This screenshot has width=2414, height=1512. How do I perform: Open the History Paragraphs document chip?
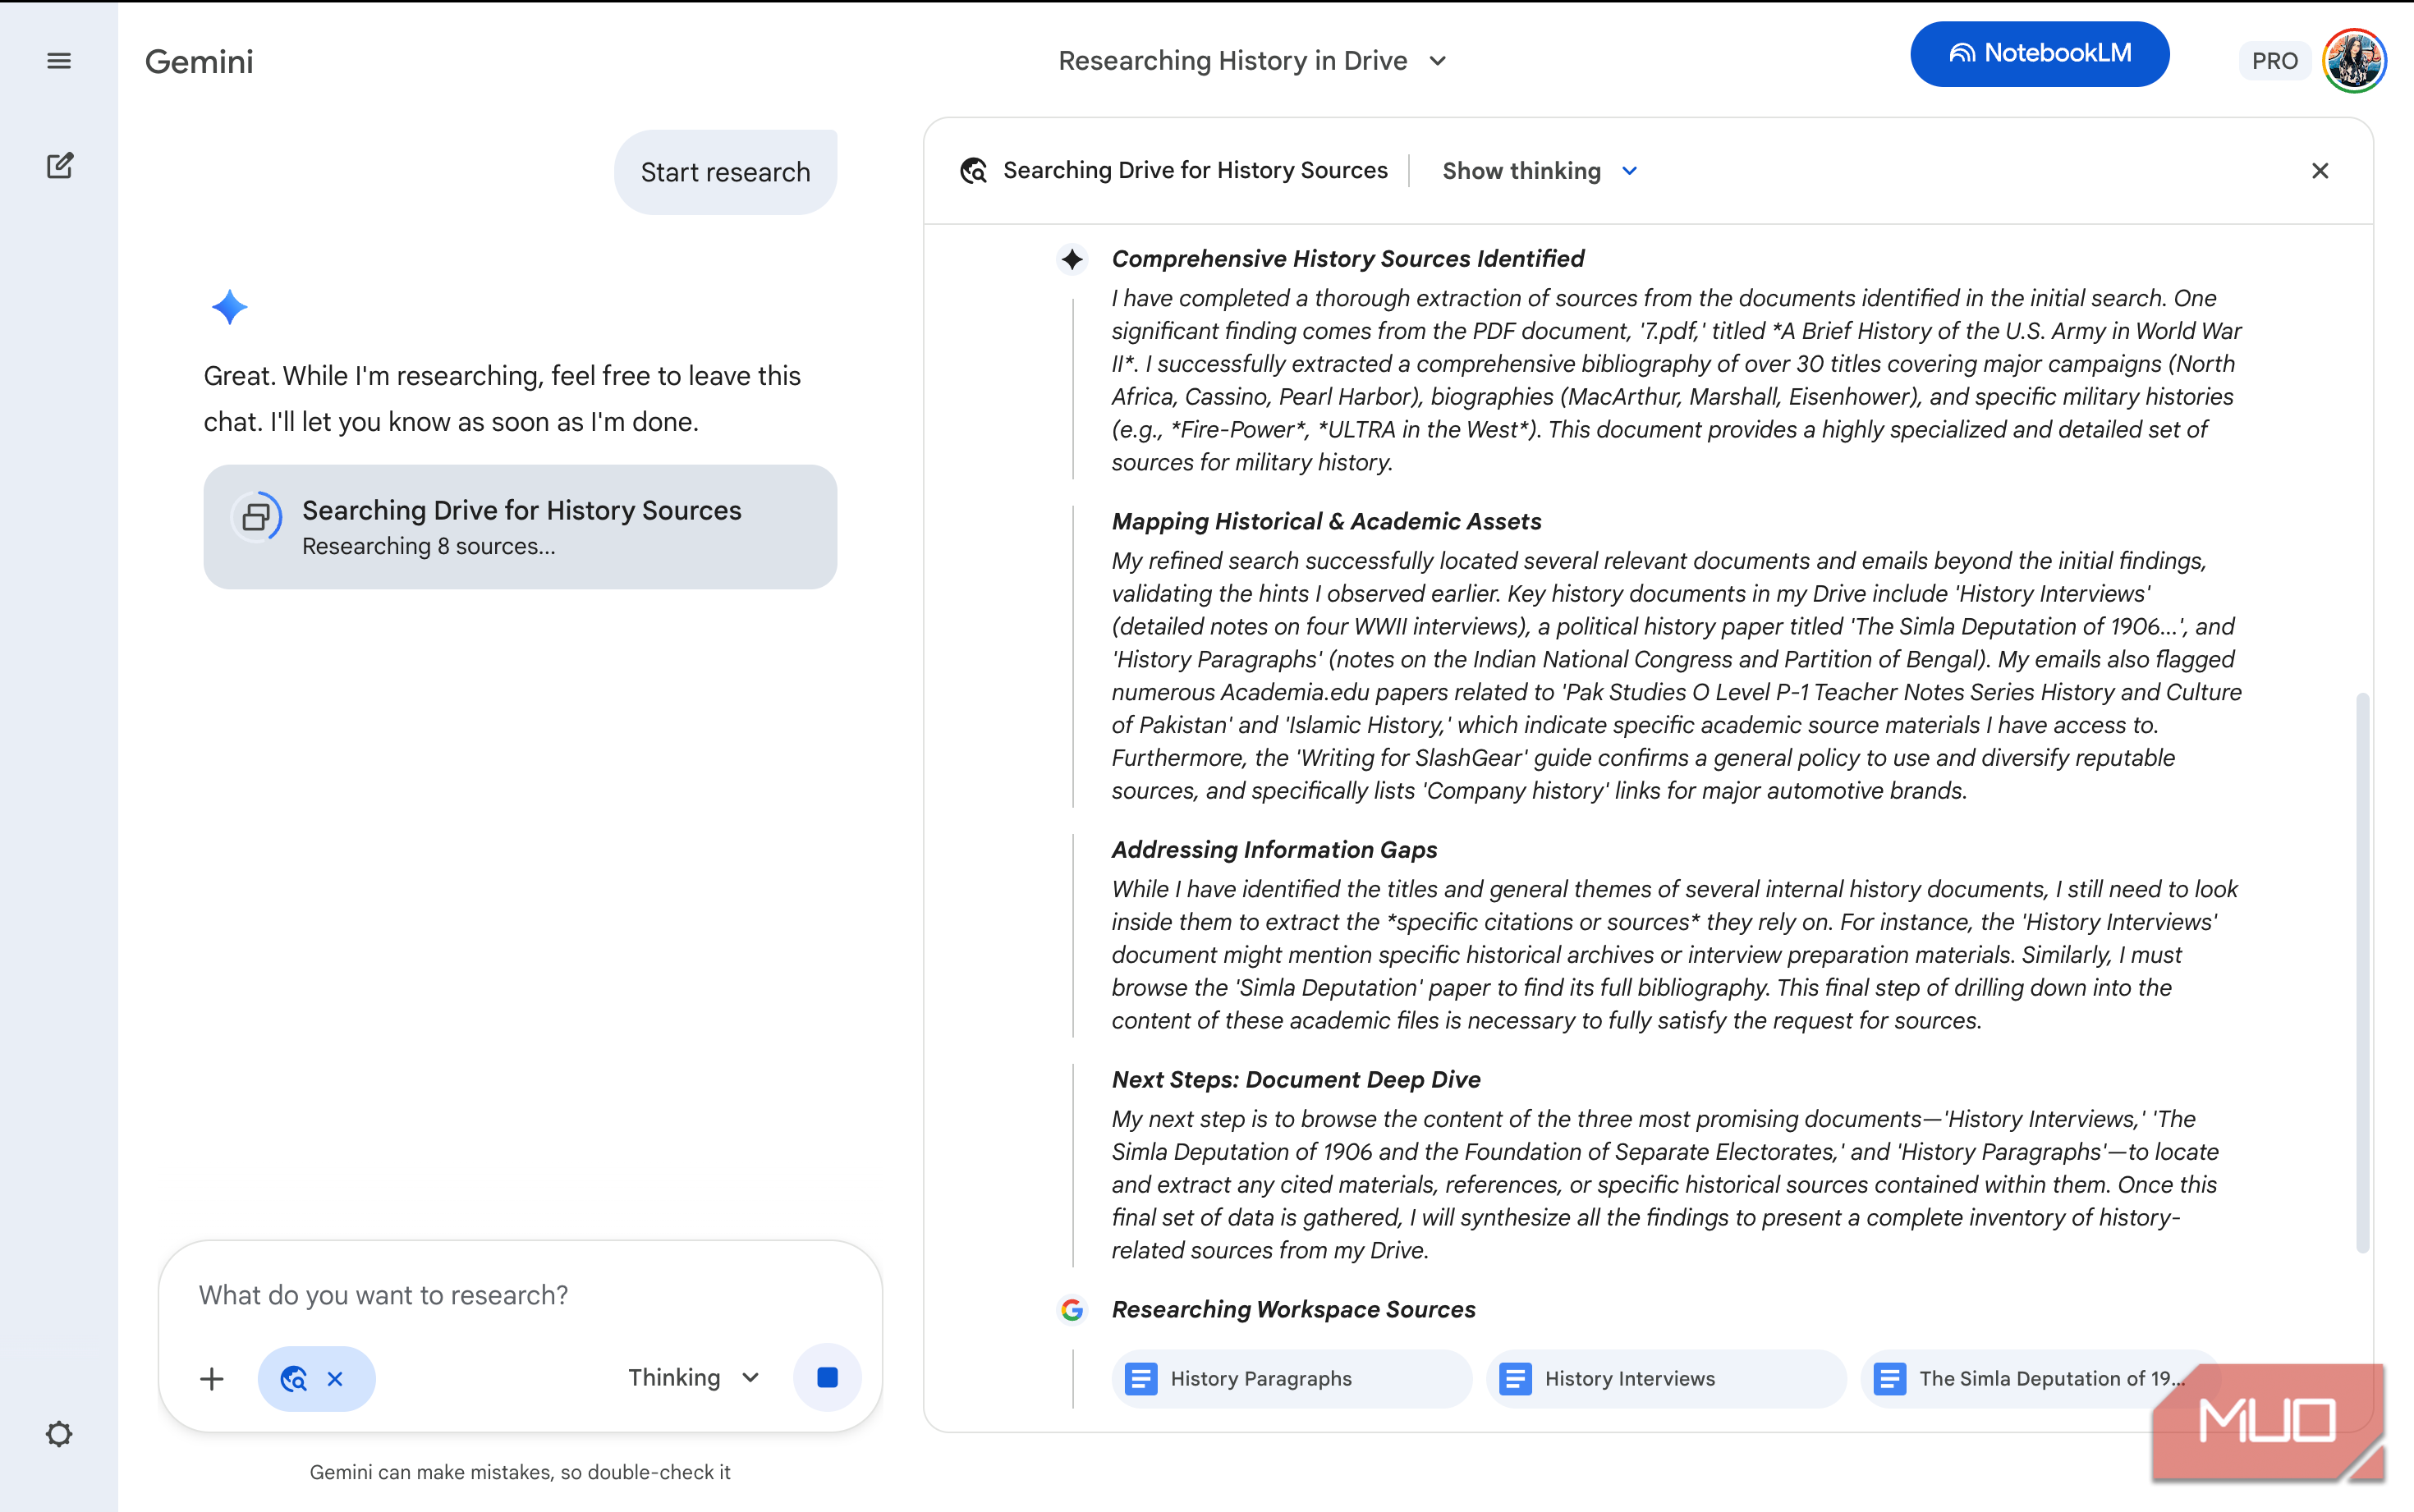click(1289, 1378)
